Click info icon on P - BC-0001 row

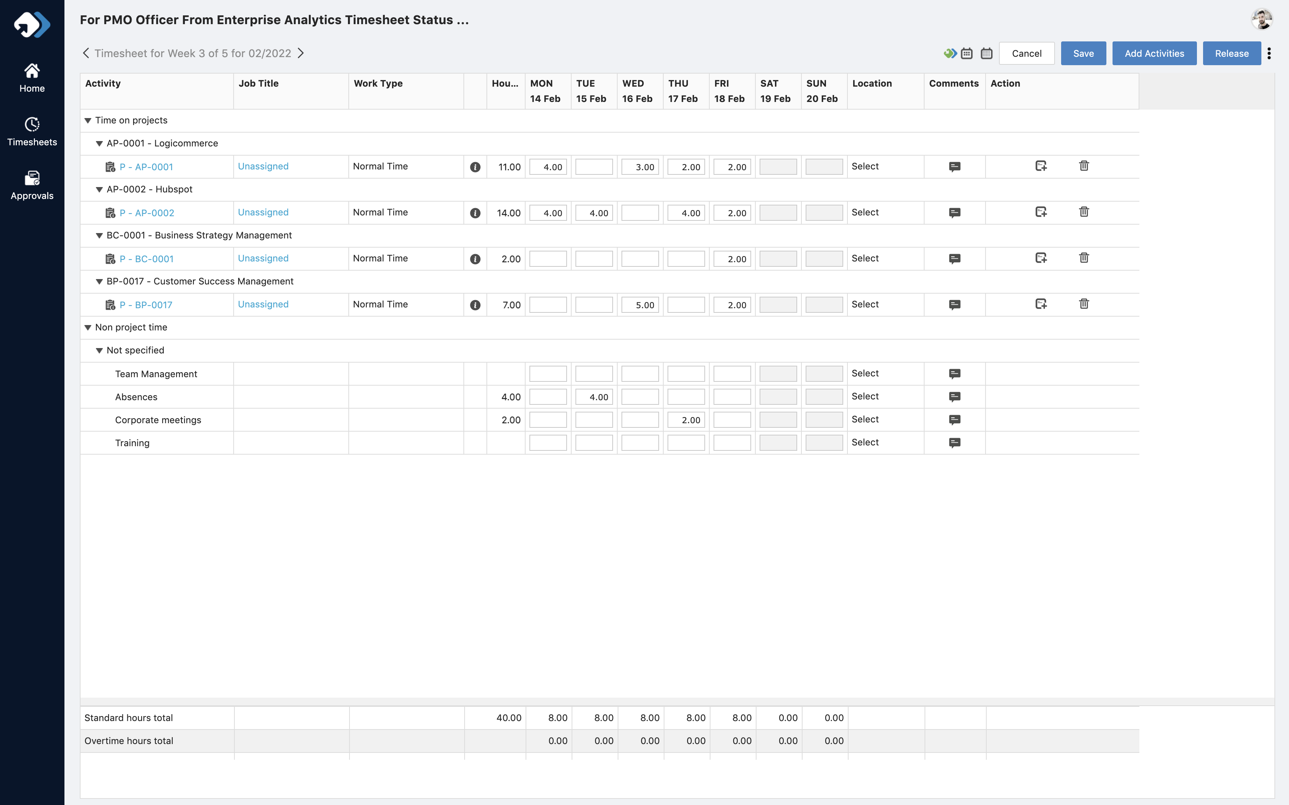click(475, 259)
